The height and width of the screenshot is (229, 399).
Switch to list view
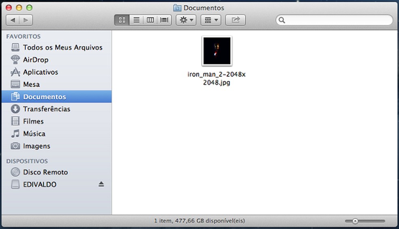tap(136, 20)
